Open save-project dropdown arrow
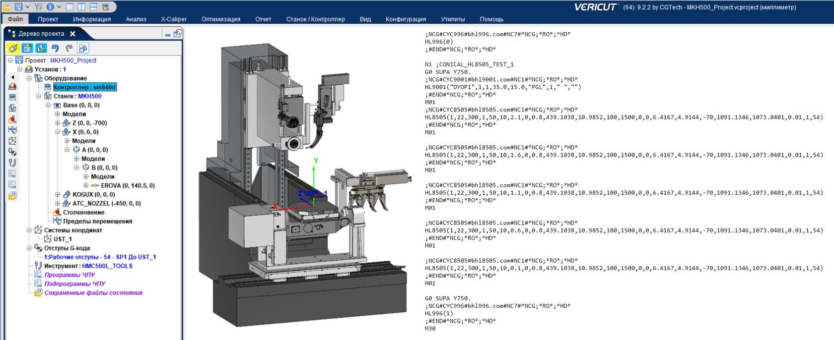834x340 pixels. click(x=27, y=7)
